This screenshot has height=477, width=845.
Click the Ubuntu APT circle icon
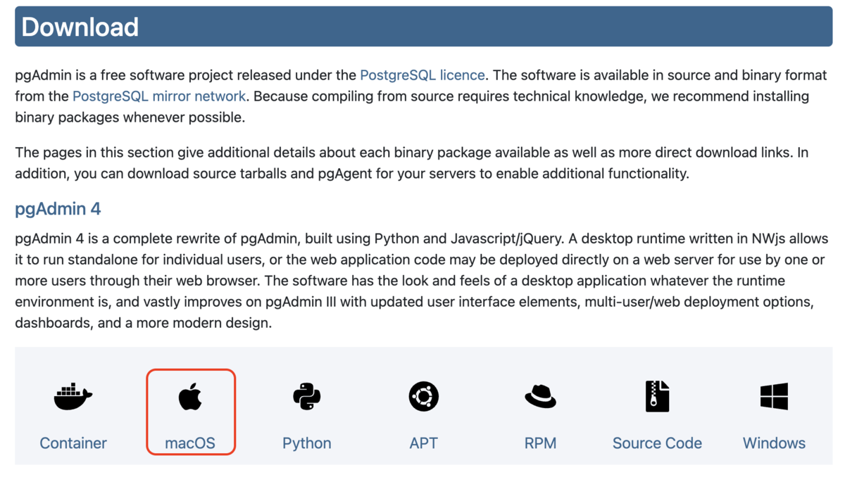click(424, 397)
